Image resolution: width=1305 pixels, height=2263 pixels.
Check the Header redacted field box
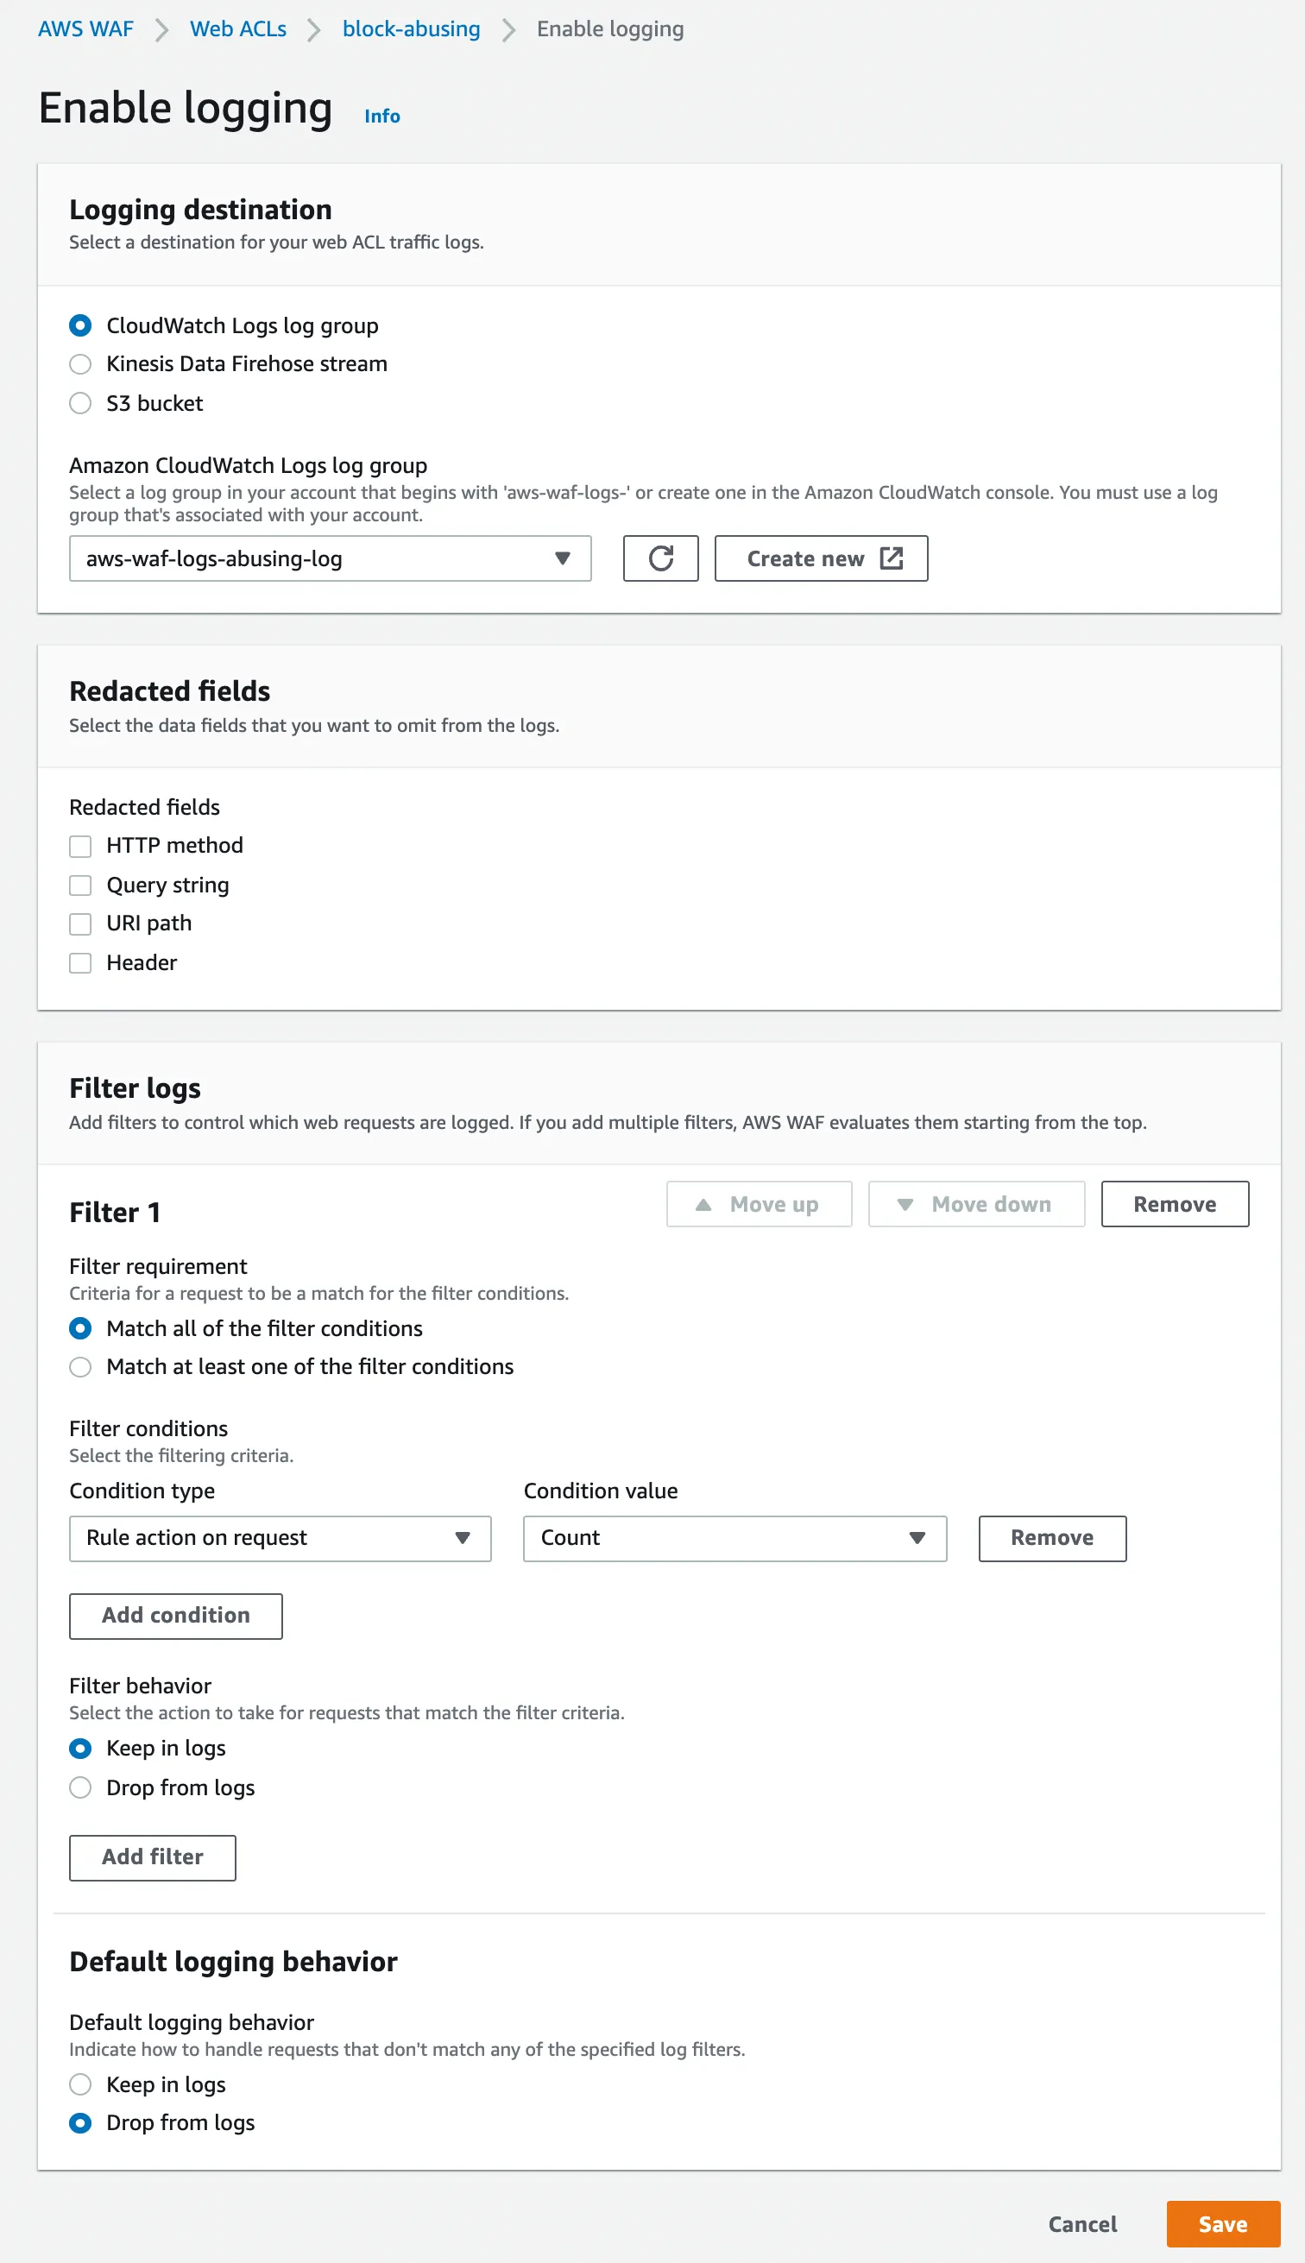click(80, 963)
